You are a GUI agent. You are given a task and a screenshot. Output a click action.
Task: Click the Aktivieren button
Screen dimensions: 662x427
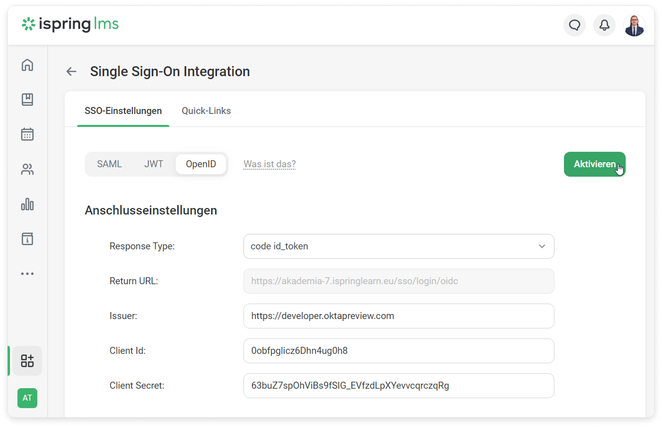pyautogui.click(x=594, y=164)
